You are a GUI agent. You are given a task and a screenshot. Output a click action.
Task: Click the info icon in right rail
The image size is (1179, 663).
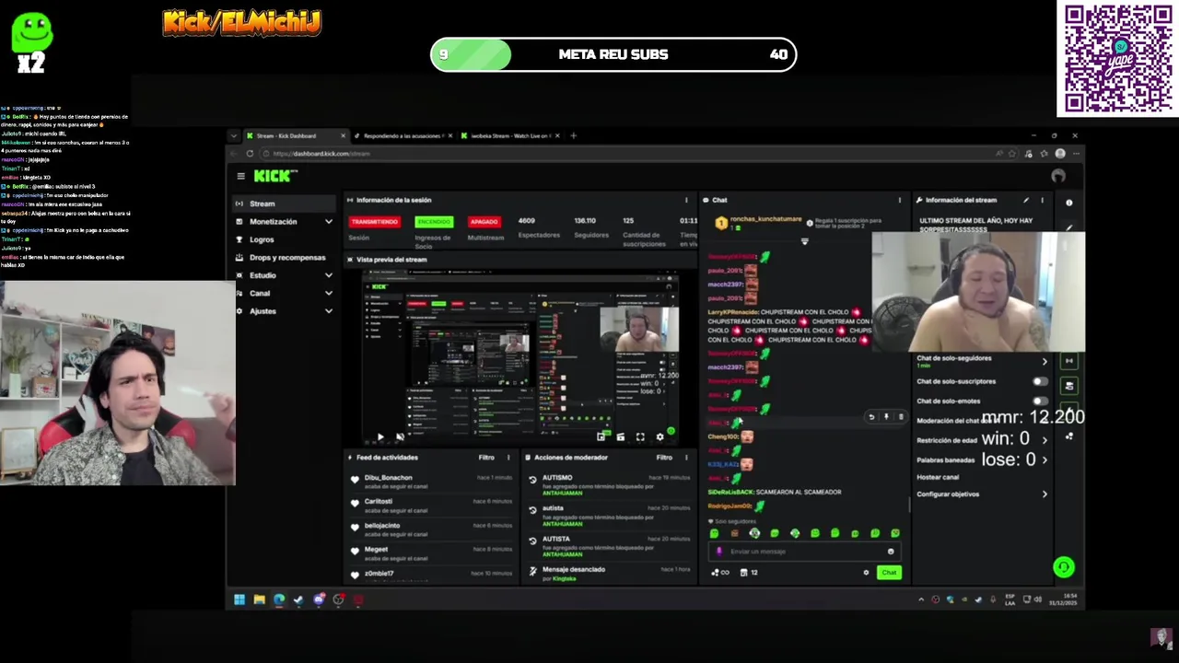pyautogui.click(x=1069, y=203)
